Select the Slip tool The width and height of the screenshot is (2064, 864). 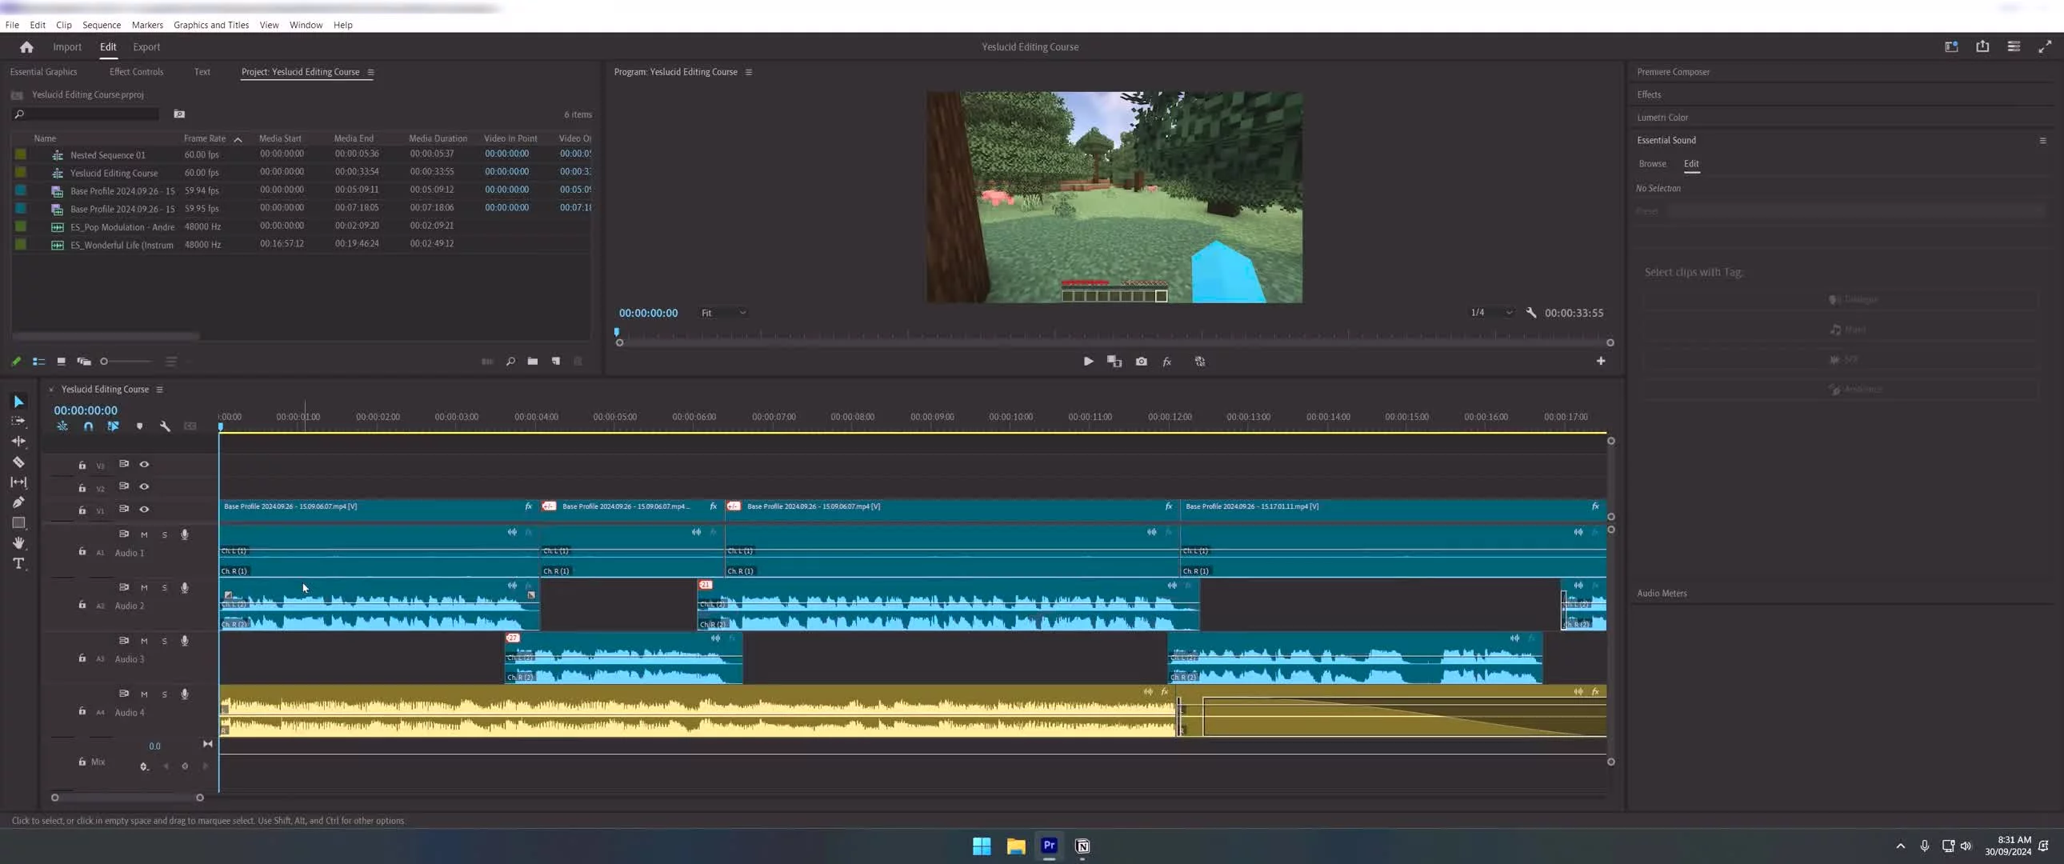pos(18,482)
